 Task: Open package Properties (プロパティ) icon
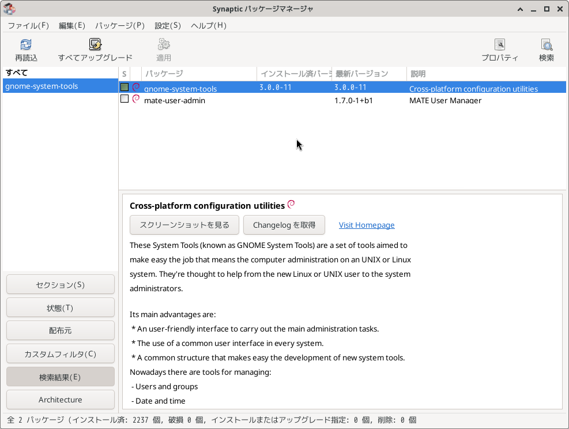500,44
